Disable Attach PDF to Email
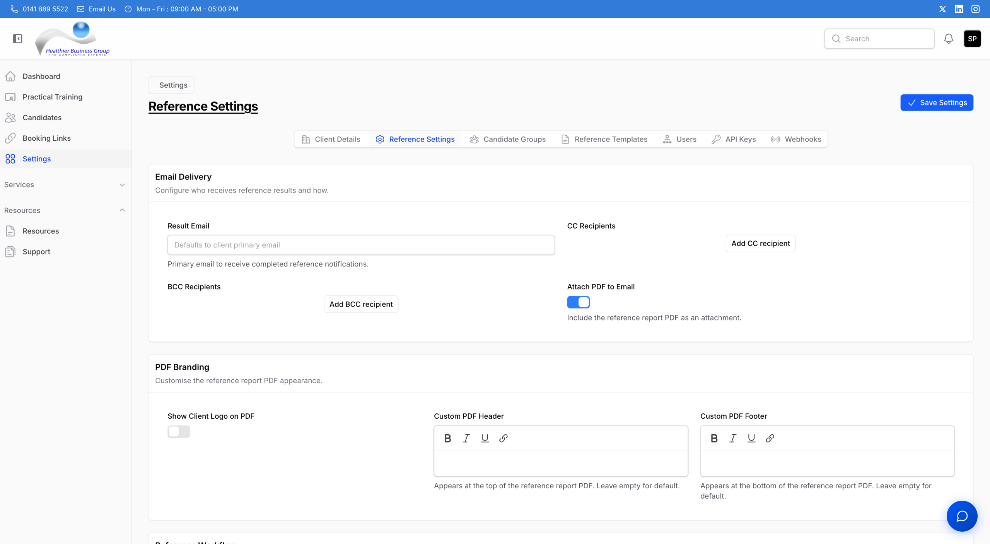This screenshot has height=544, width=990. 578,302
